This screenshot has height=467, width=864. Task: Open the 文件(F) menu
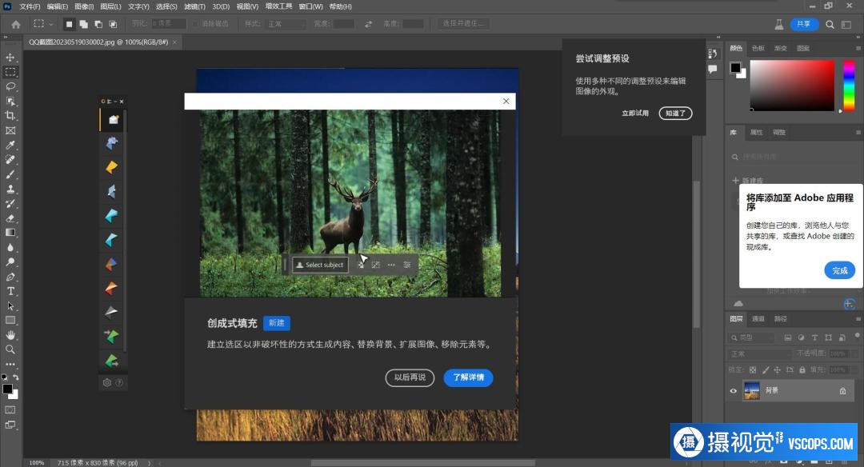pyautogui.click(x=30, y=6)
